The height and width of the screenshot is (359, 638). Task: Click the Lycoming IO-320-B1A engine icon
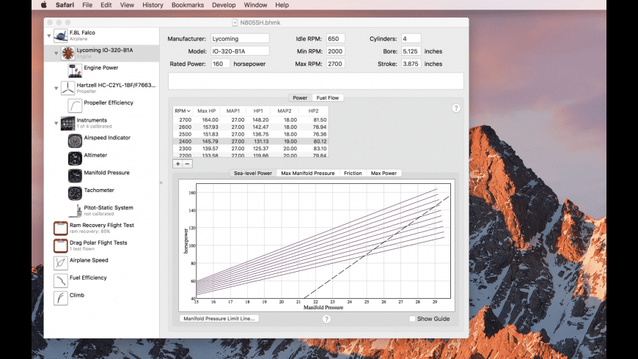[x=67, y=53]
